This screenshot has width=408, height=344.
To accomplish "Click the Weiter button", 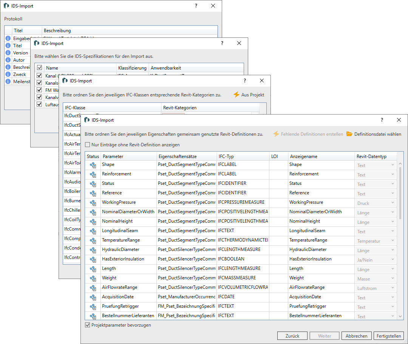I will click(325, 336).
